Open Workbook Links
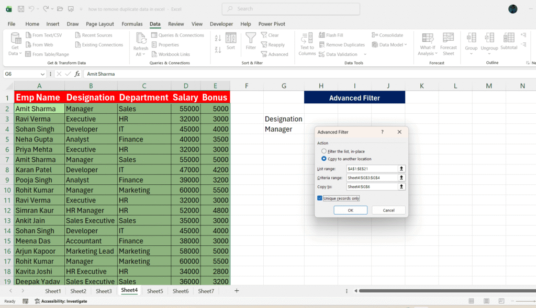The height and width of the screenshot is (308, 536). pyautogui.click(x=171, y=54)
